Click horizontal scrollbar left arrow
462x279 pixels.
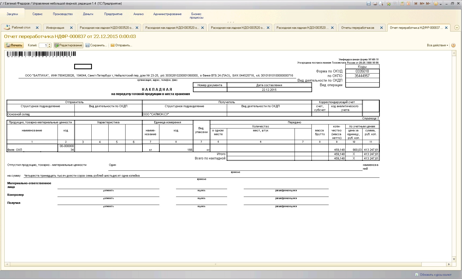(7, 264)
